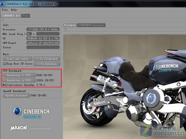
Task: Open the Help menu
Action: pos(14,10)
